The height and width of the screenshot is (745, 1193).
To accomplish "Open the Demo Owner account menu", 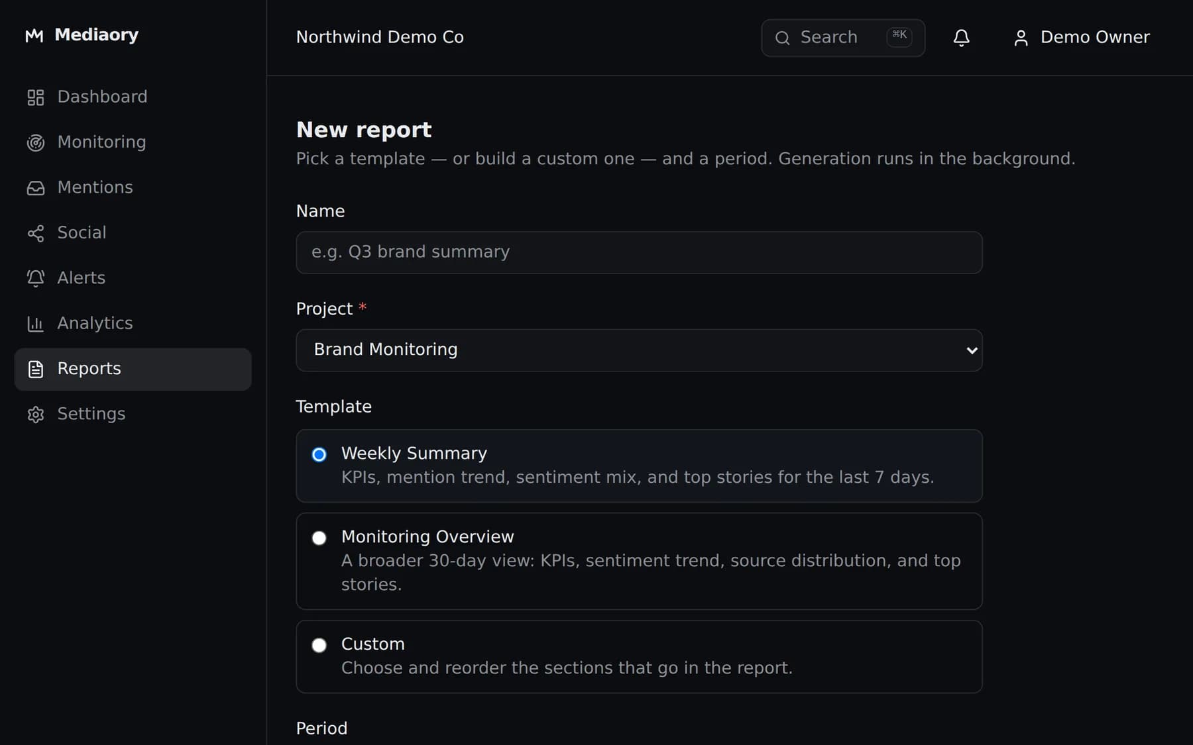I will coord(1082,38).
